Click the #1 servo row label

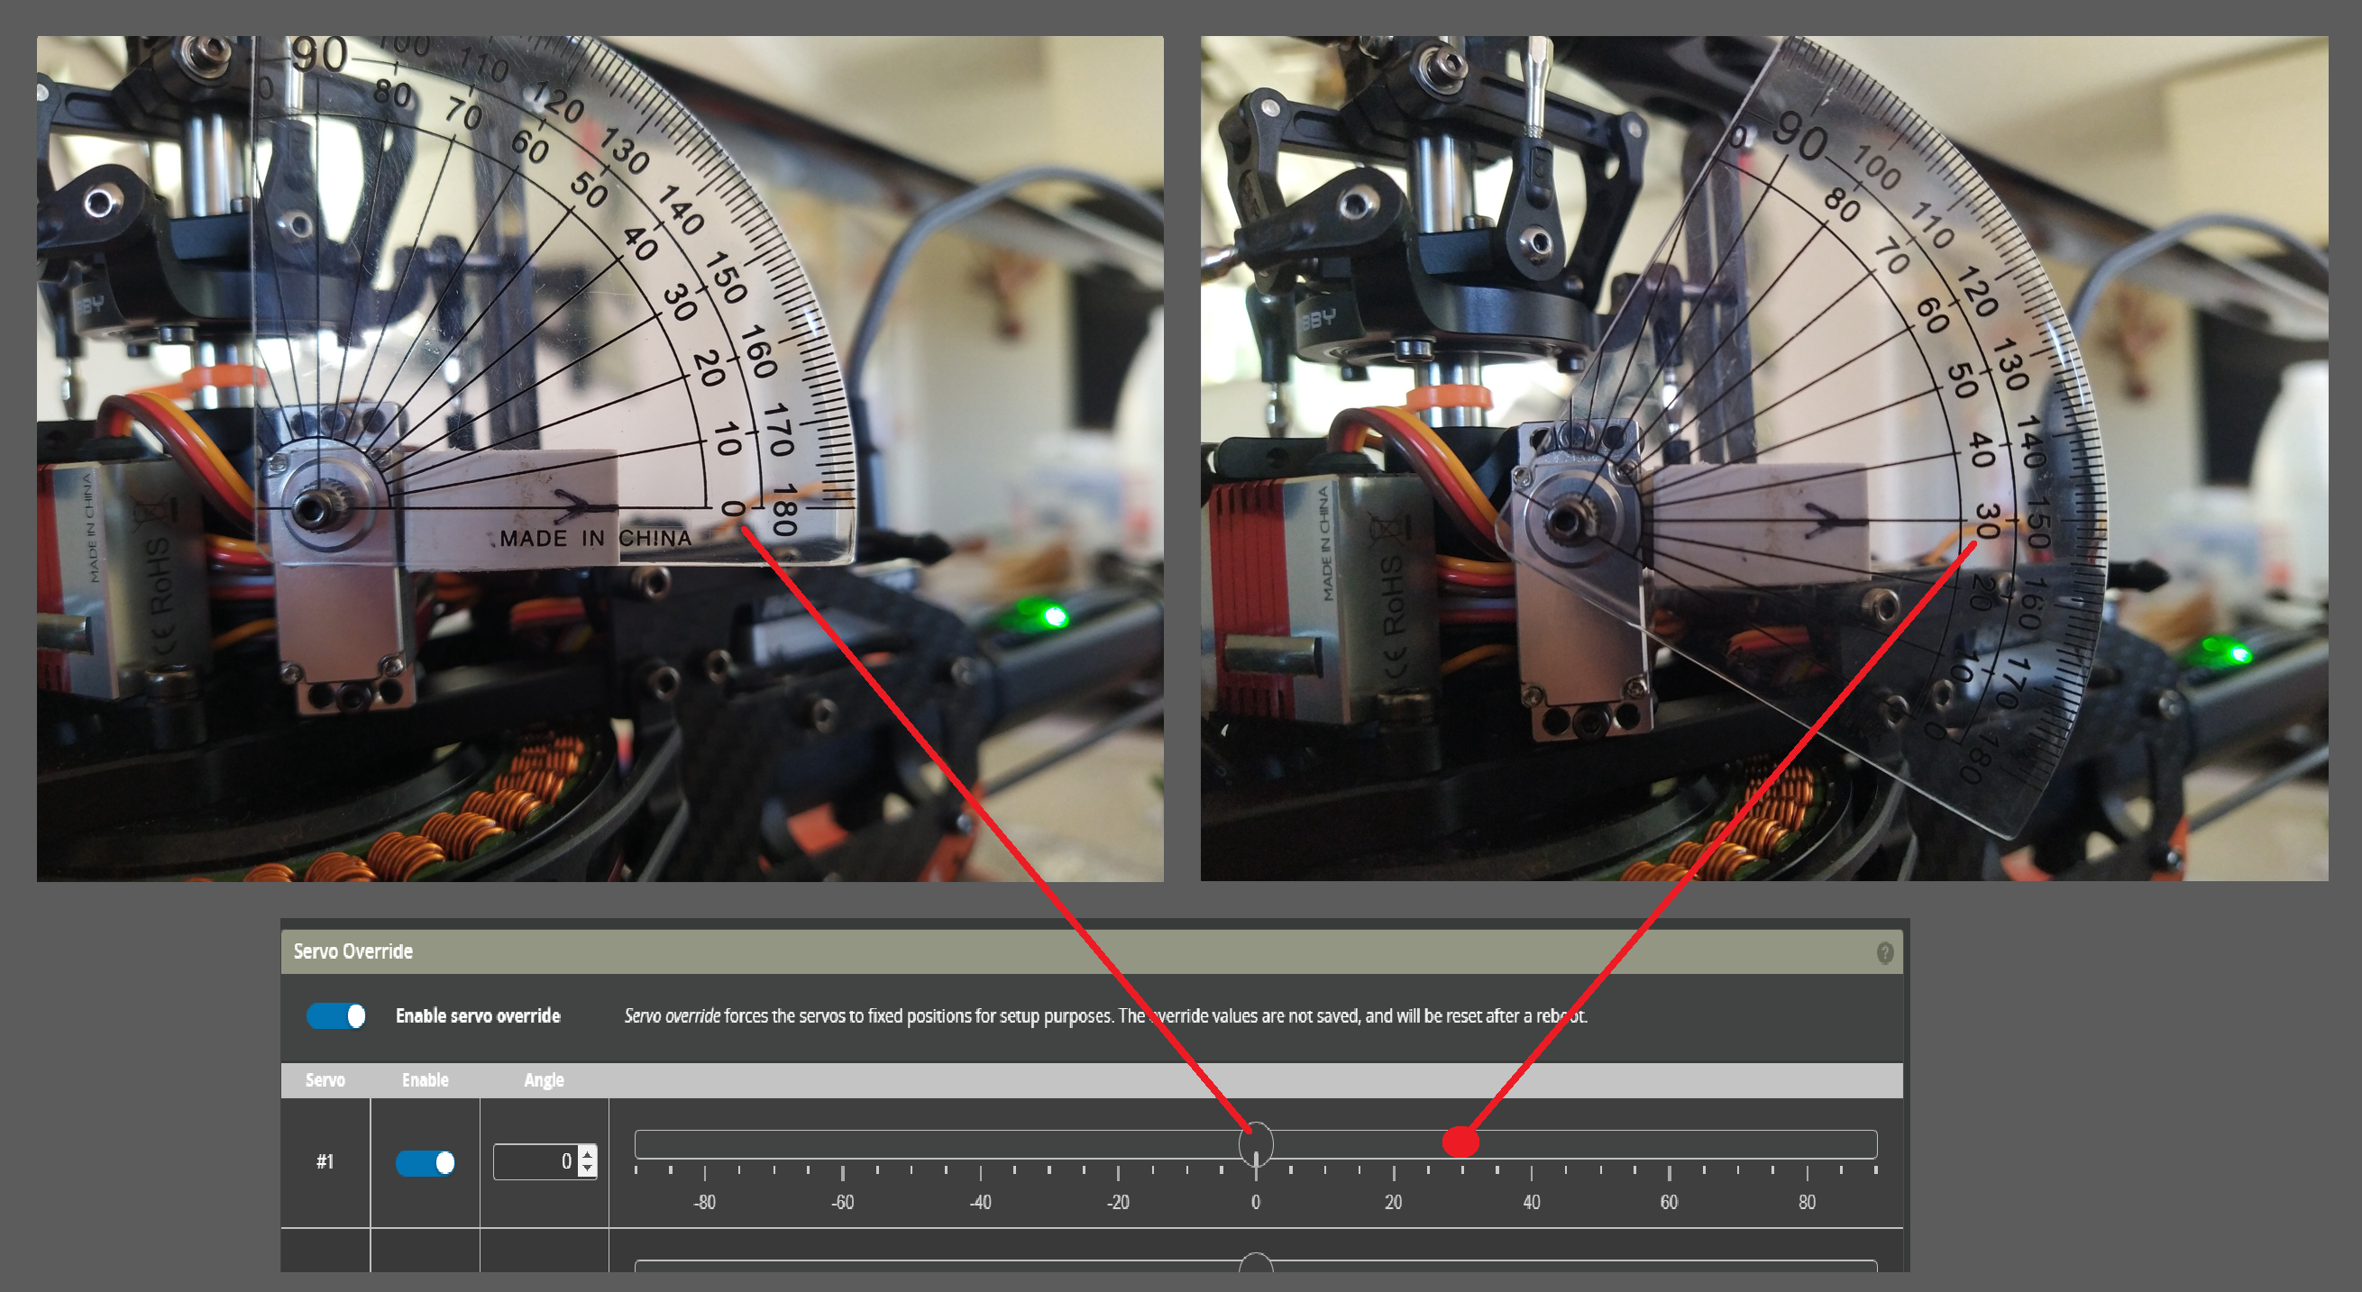325,1162
